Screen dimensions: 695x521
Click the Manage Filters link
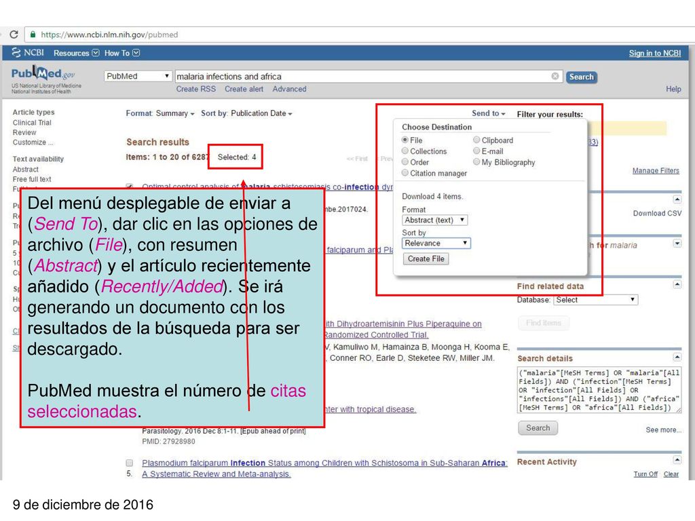[656, 170]
